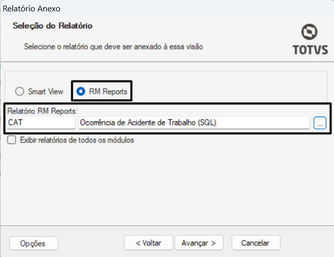The height and width of the screenshot is (257, 334).
Task: Click the checkbox label about todos os módulos
Action: [77, 140]
